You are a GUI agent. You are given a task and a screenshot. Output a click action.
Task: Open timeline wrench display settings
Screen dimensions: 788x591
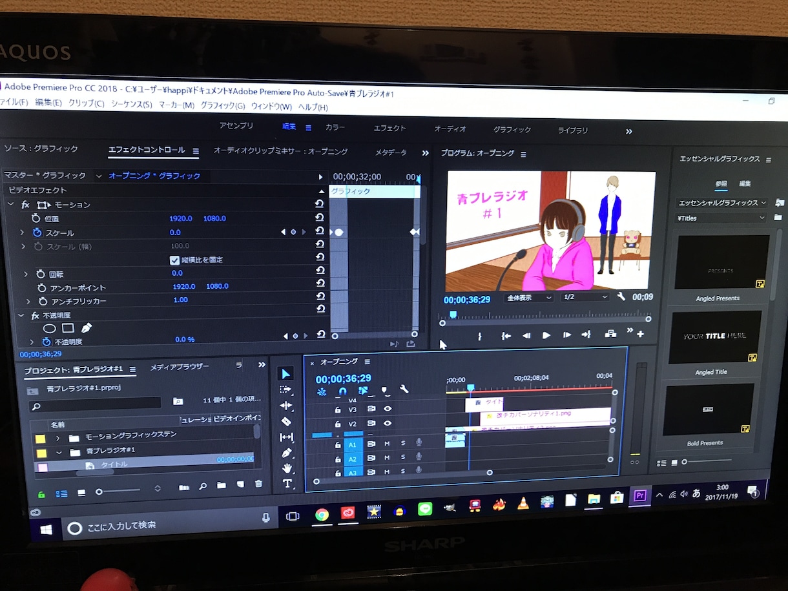point(404,389)
